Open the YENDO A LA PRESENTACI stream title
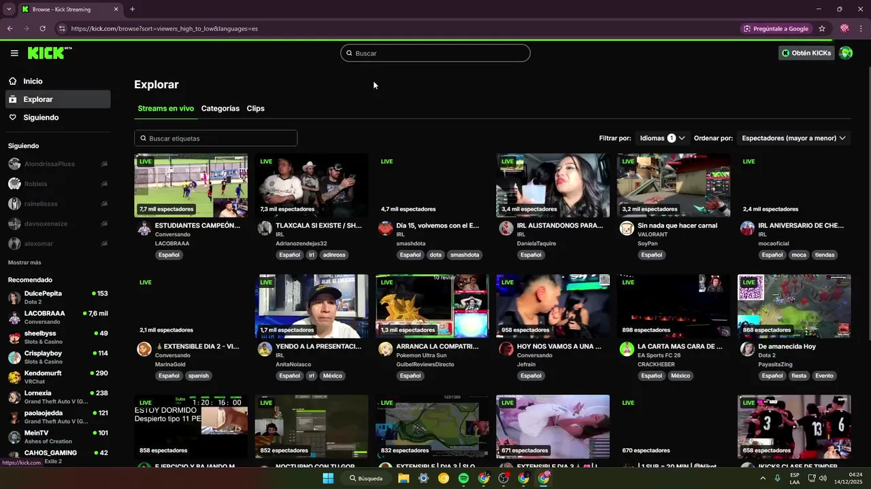 (318, 346)
